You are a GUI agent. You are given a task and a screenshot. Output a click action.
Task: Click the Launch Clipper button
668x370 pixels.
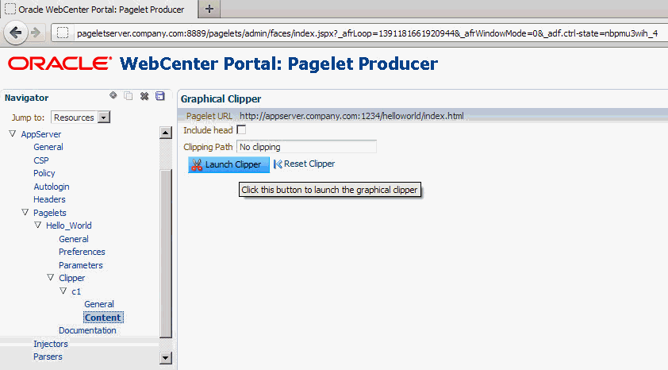[225, 164]
